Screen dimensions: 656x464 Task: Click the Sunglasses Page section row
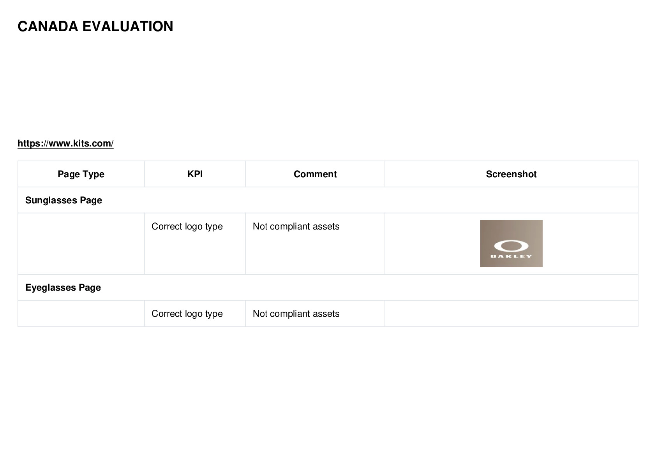point(328,200)
